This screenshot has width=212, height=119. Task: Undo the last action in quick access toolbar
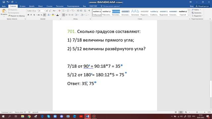click(x=8, y=2)
